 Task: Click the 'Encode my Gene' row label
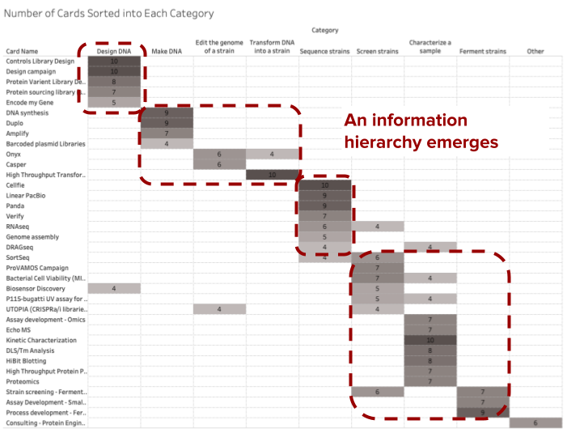(30, 103)
